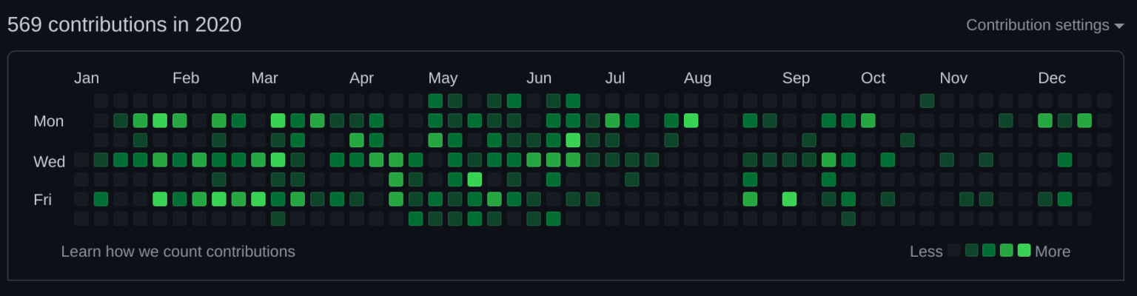Select the bright Monday August 3 cell
This screenshot has width=1137, height=296.
click(x=691, y=121)
